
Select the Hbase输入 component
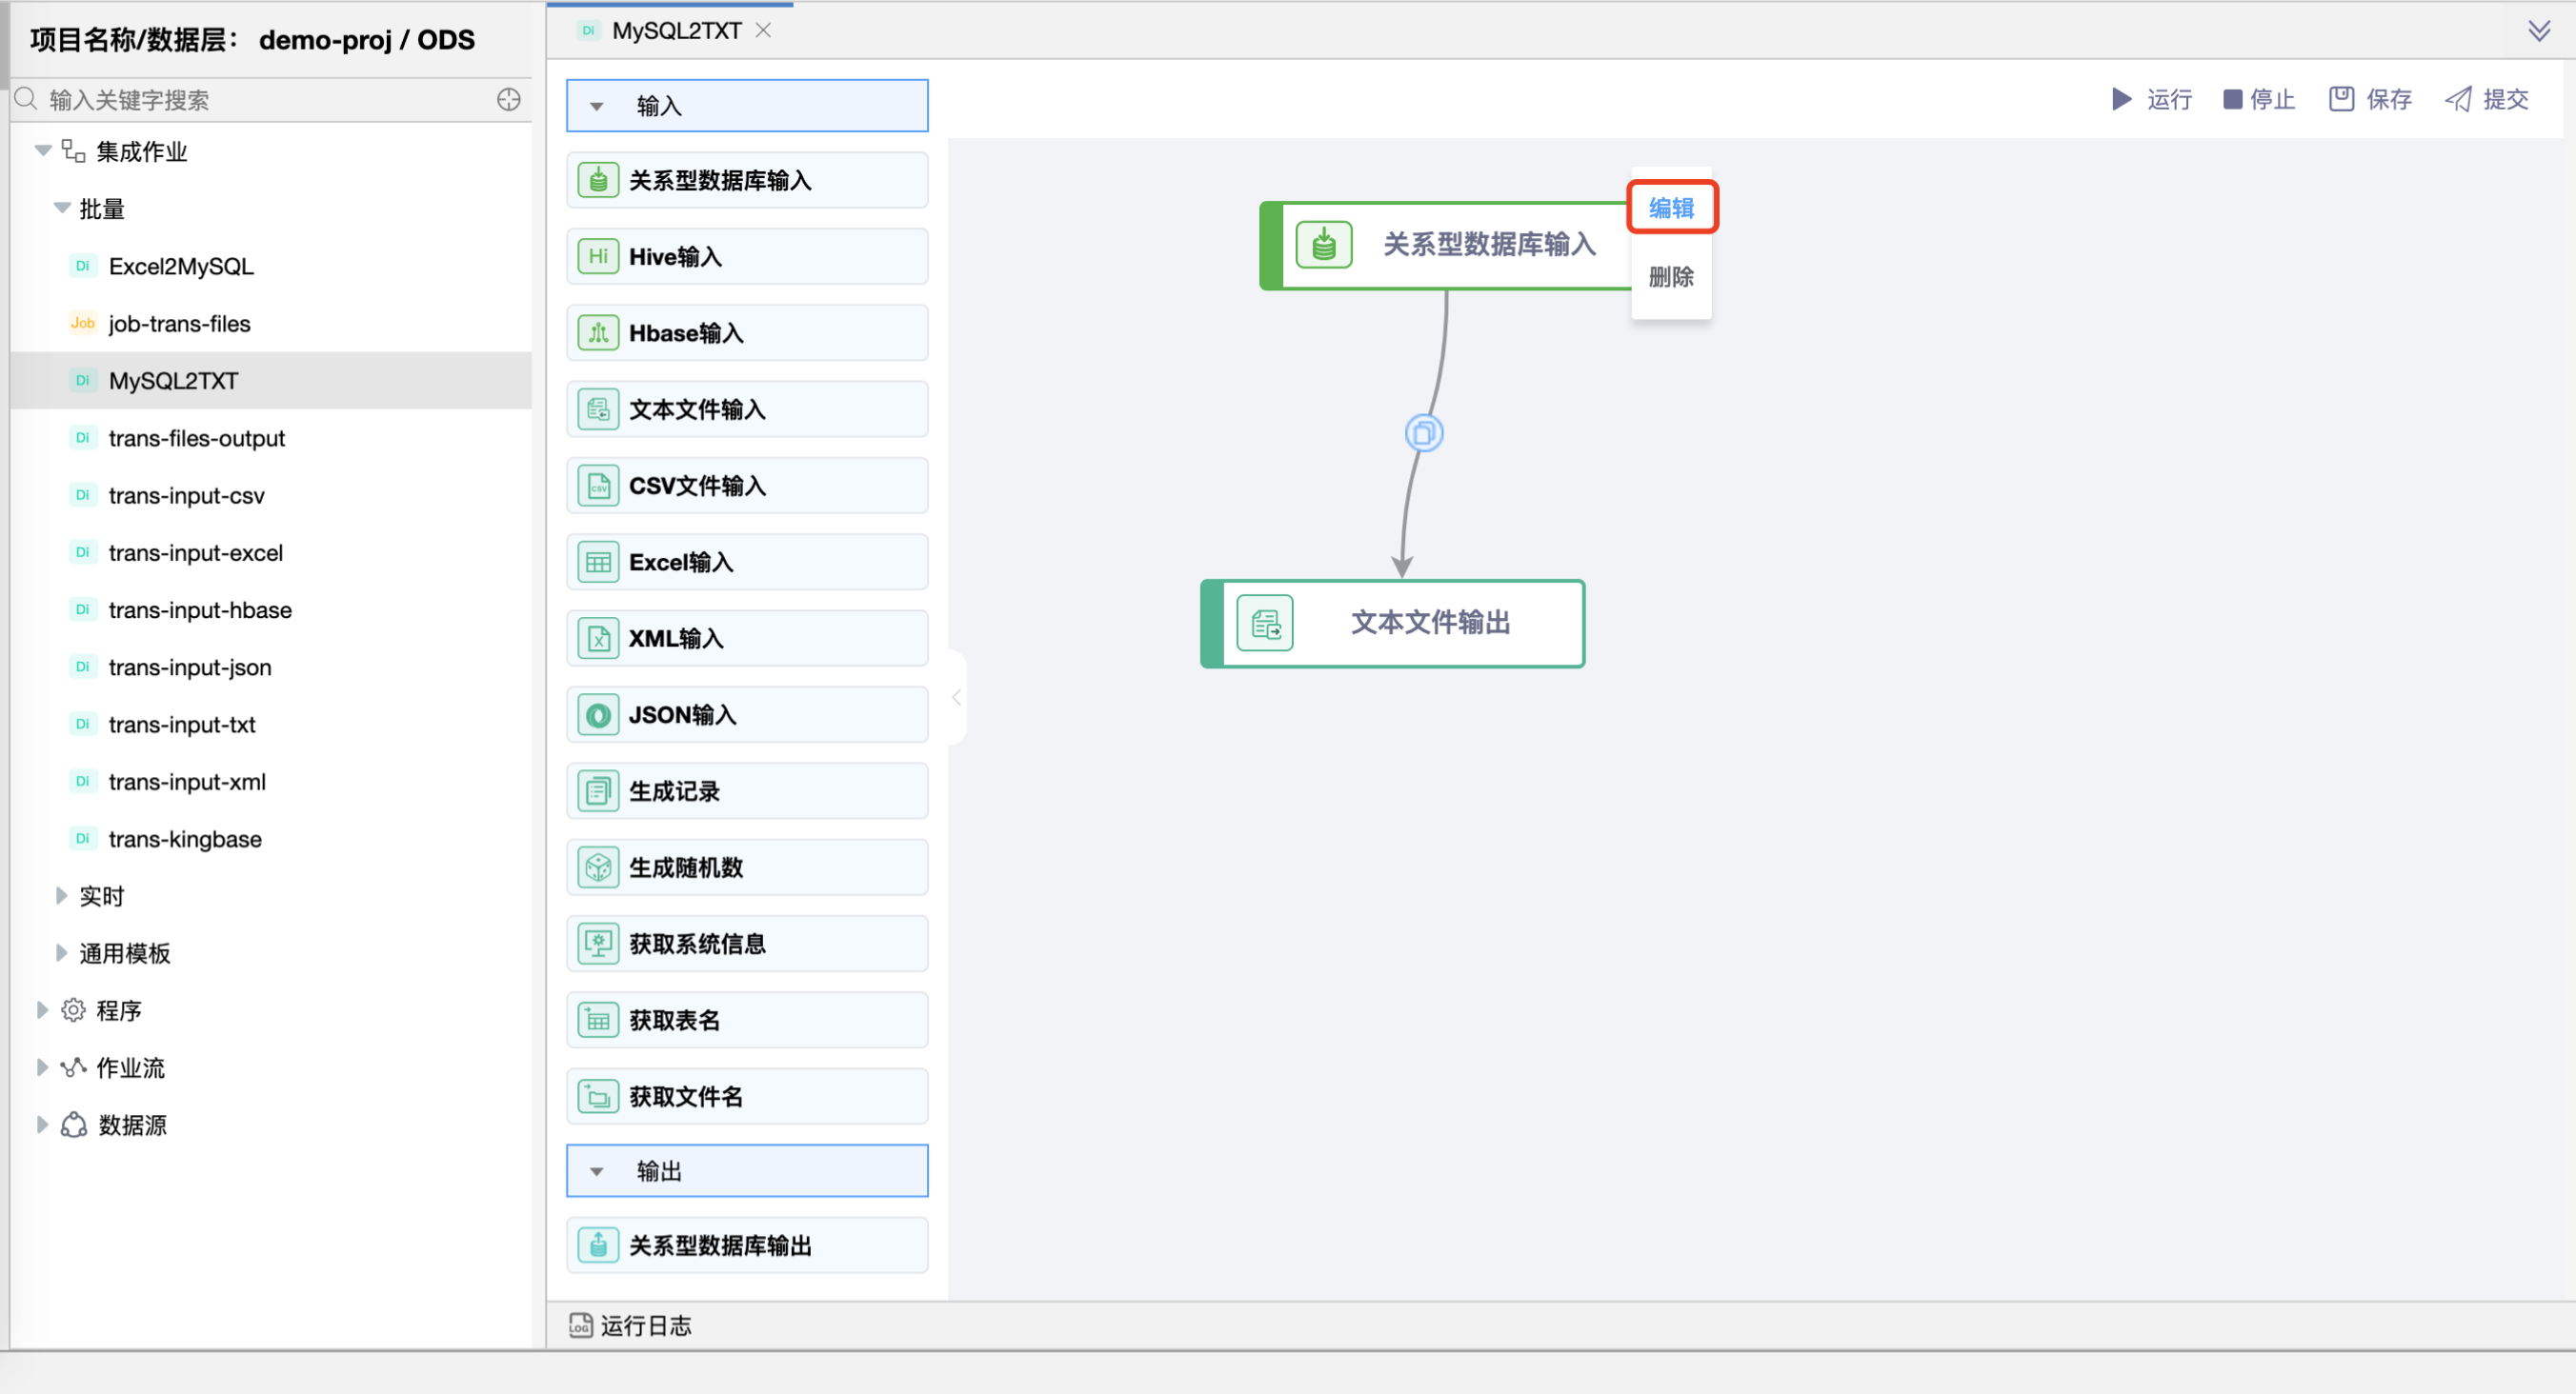point(746,332)
